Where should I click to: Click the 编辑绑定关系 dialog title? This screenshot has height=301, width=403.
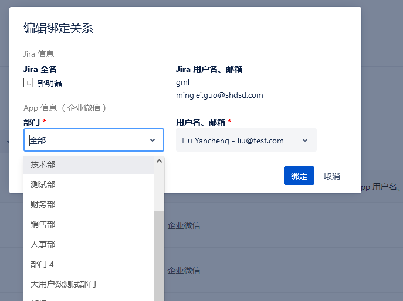[x=58, y=28]
